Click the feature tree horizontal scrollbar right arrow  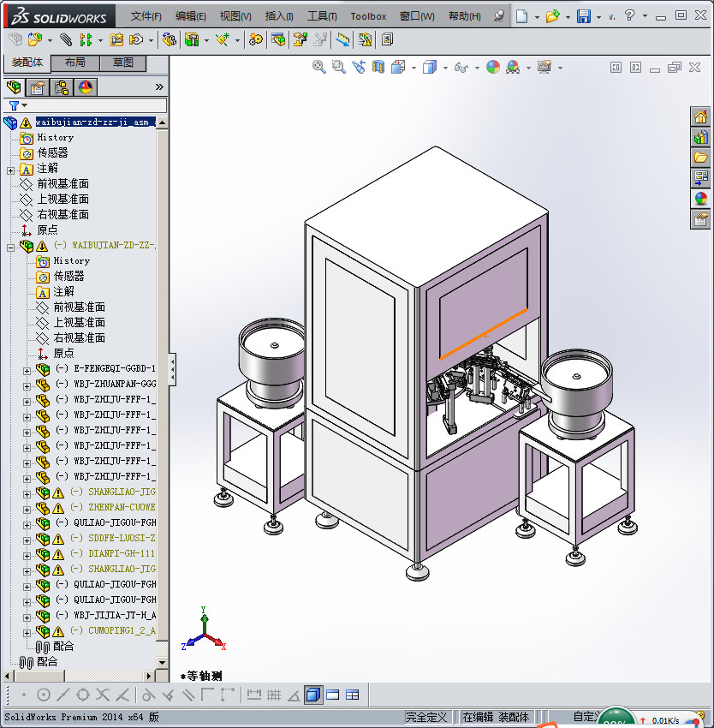[149, 676]
